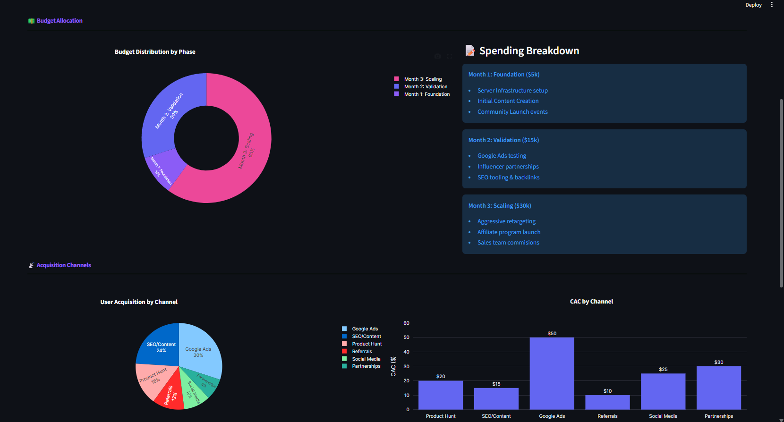Click the vertical page scrollbar
Viewport: 784px width, 422px height.
[x=781, y=189]
